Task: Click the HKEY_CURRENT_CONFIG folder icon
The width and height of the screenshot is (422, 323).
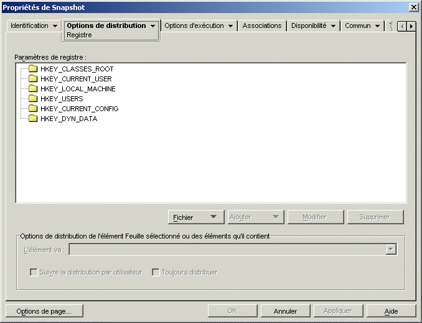Action: tap(33, 109)
